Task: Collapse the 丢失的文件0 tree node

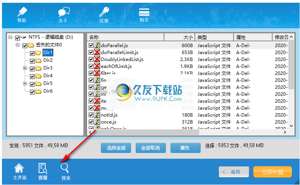Action: [18, 45]
